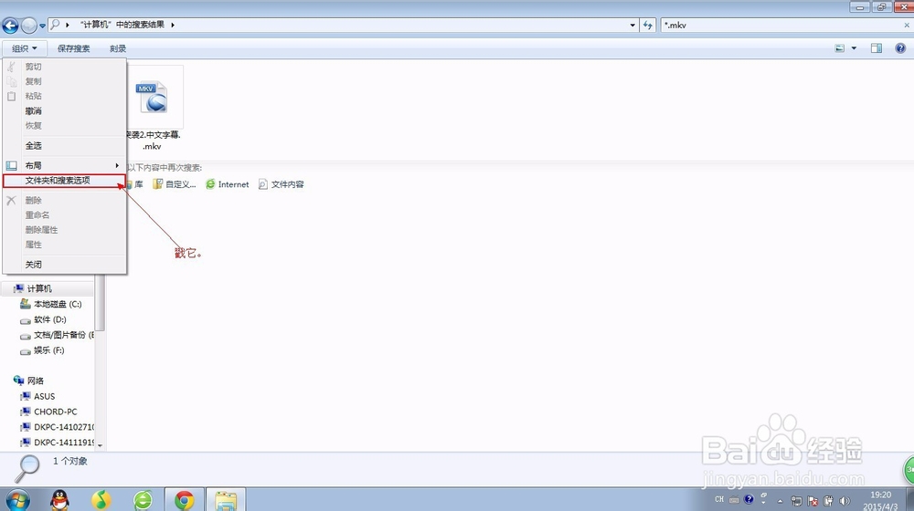The image size is (914, 511).
Task: Click the blue help icon in tray
Action: 749,499
